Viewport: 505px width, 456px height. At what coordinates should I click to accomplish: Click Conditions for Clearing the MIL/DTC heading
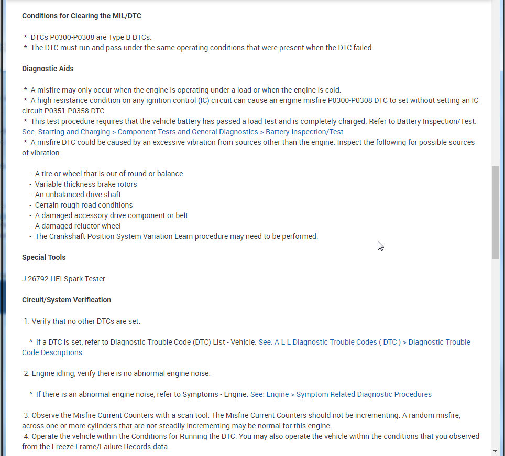[81, 16]
